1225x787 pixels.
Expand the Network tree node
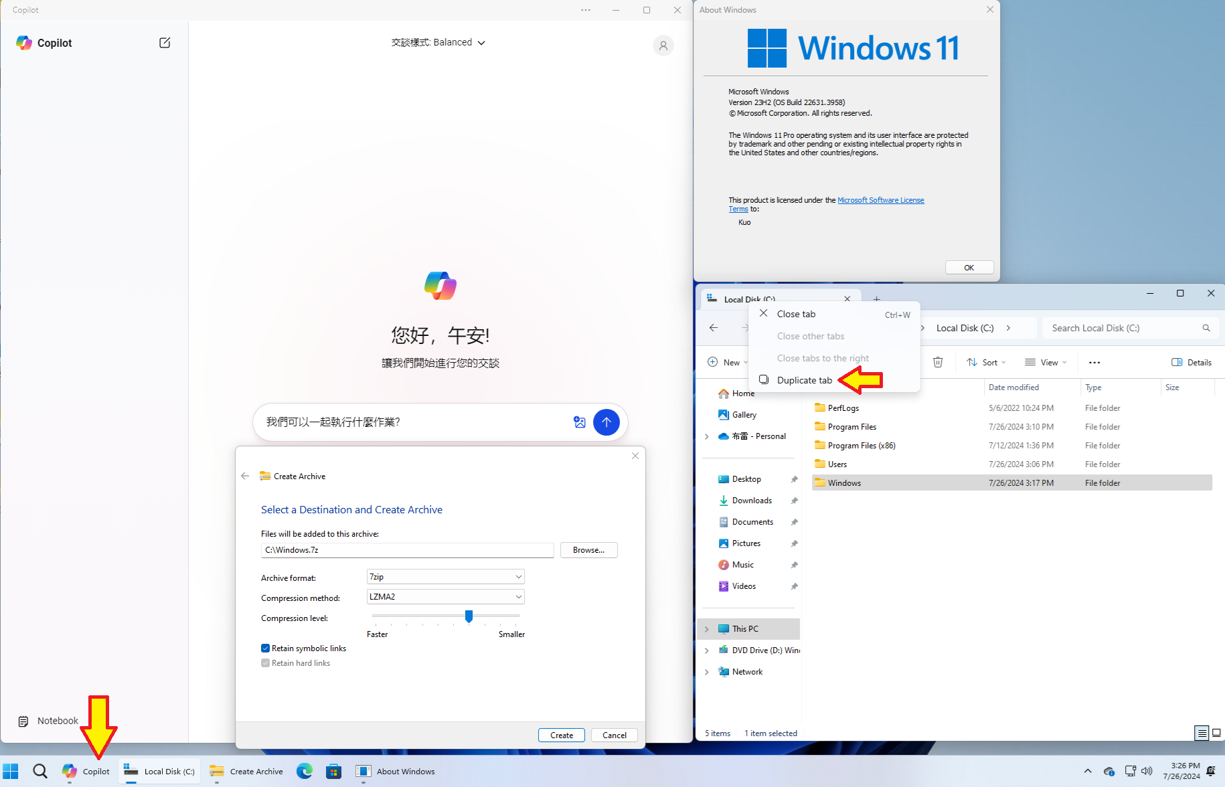point(707,672)
